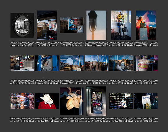Click filename Aspen_2334_full_bleed
Screen dimensions: 168x132
pos(96,82)
